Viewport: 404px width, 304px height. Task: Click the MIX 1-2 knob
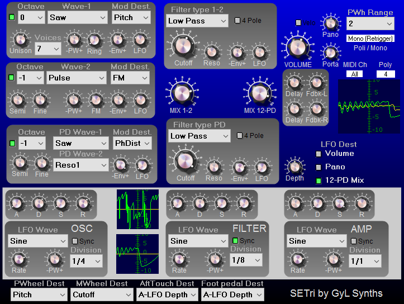click(x=180, y=92)
